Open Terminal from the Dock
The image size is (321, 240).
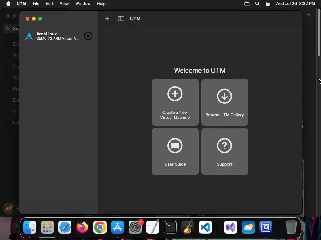170,227
